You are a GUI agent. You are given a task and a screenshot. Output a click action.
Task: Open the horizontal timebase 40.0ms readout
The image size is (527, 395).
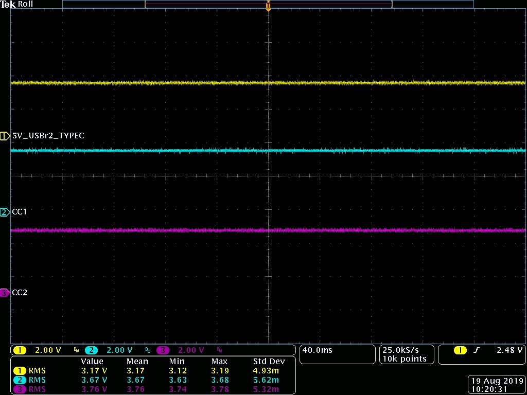pos(337,353)
